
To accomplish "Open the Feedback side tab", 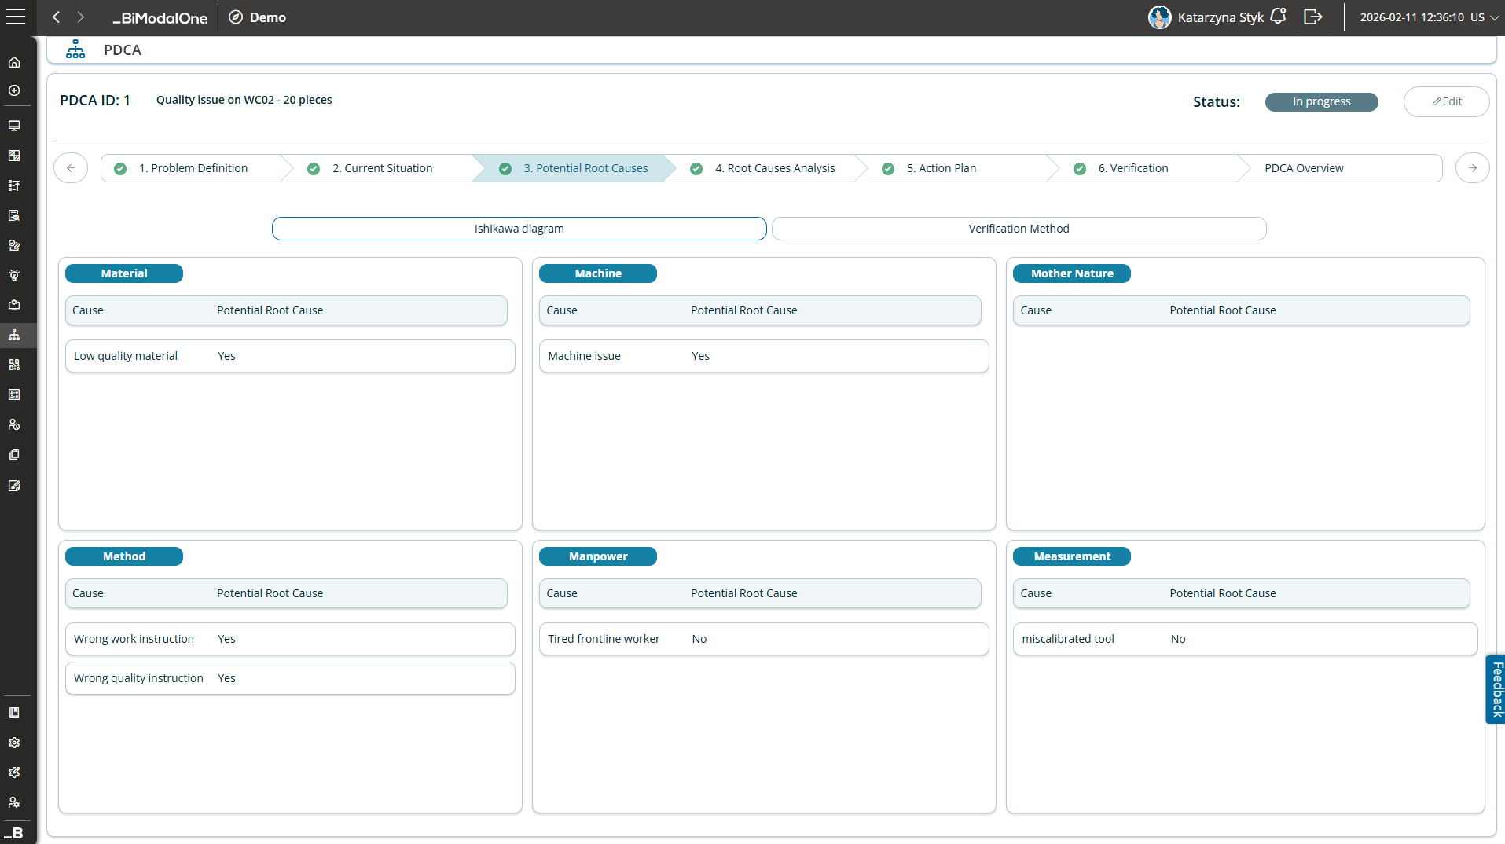I will (1496, 689).
